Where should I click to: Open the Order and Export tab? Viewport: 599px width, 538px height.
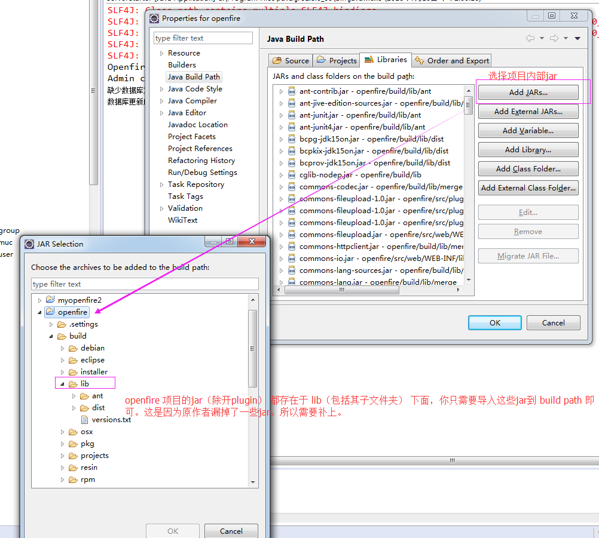(x=451, y=61)
